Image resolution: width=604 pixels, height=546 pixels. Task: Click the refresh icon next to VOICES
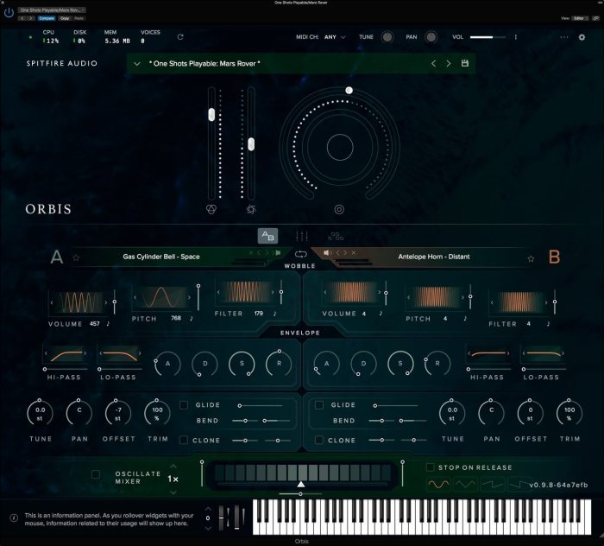click(x=180, y=37)
